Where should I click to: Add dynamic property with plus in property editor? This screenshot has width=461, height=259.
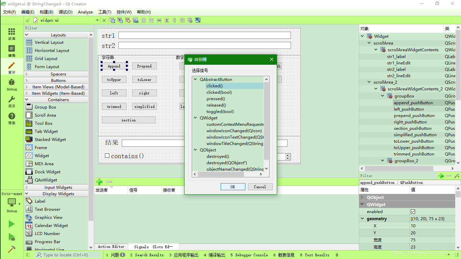441,176
